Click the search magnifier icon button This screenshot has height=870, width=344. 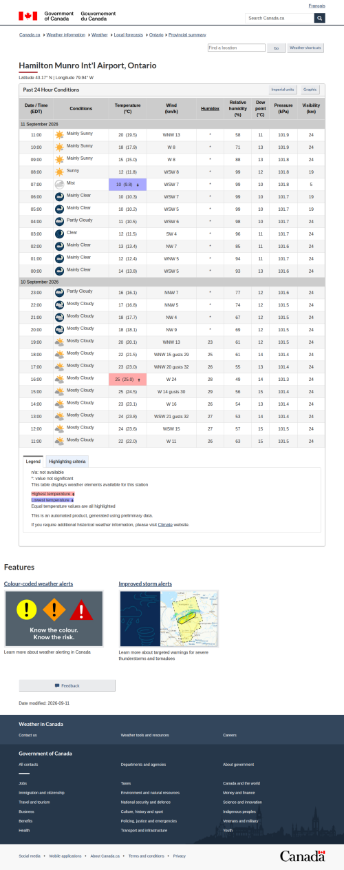click(x=320, y=18)
